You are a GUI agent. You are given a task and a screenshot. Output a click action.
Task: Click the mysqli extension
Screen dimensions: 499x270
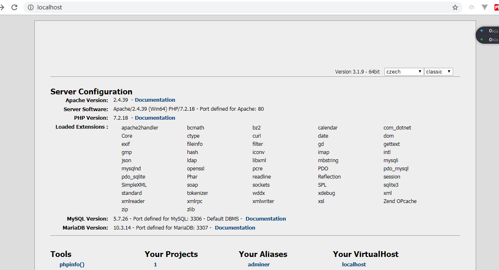point(391,161)
